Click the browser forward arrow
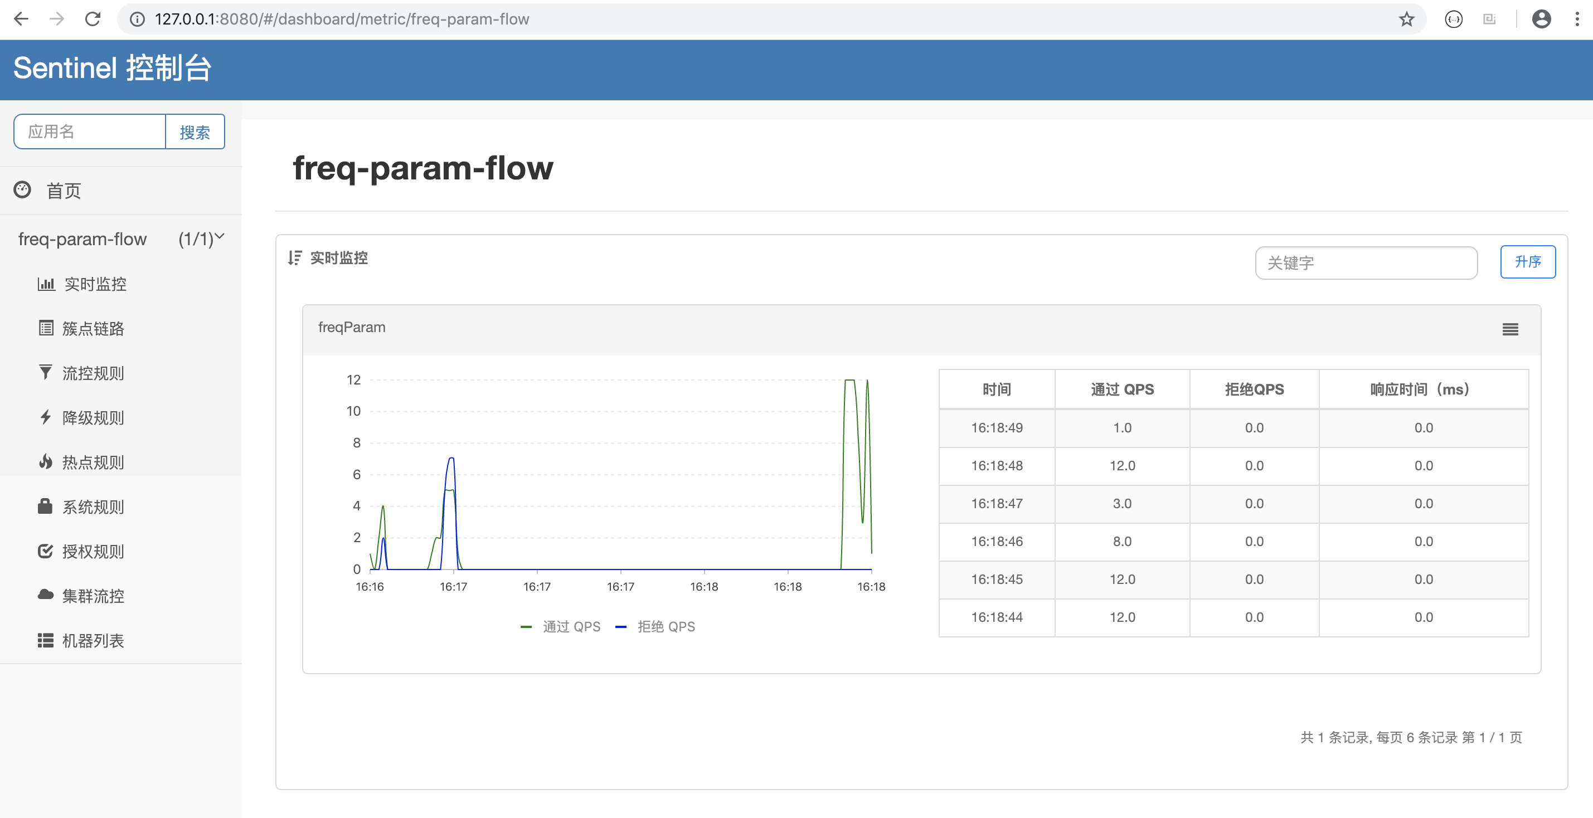This screenshot has width=1593, height=818. coord(57,19)
